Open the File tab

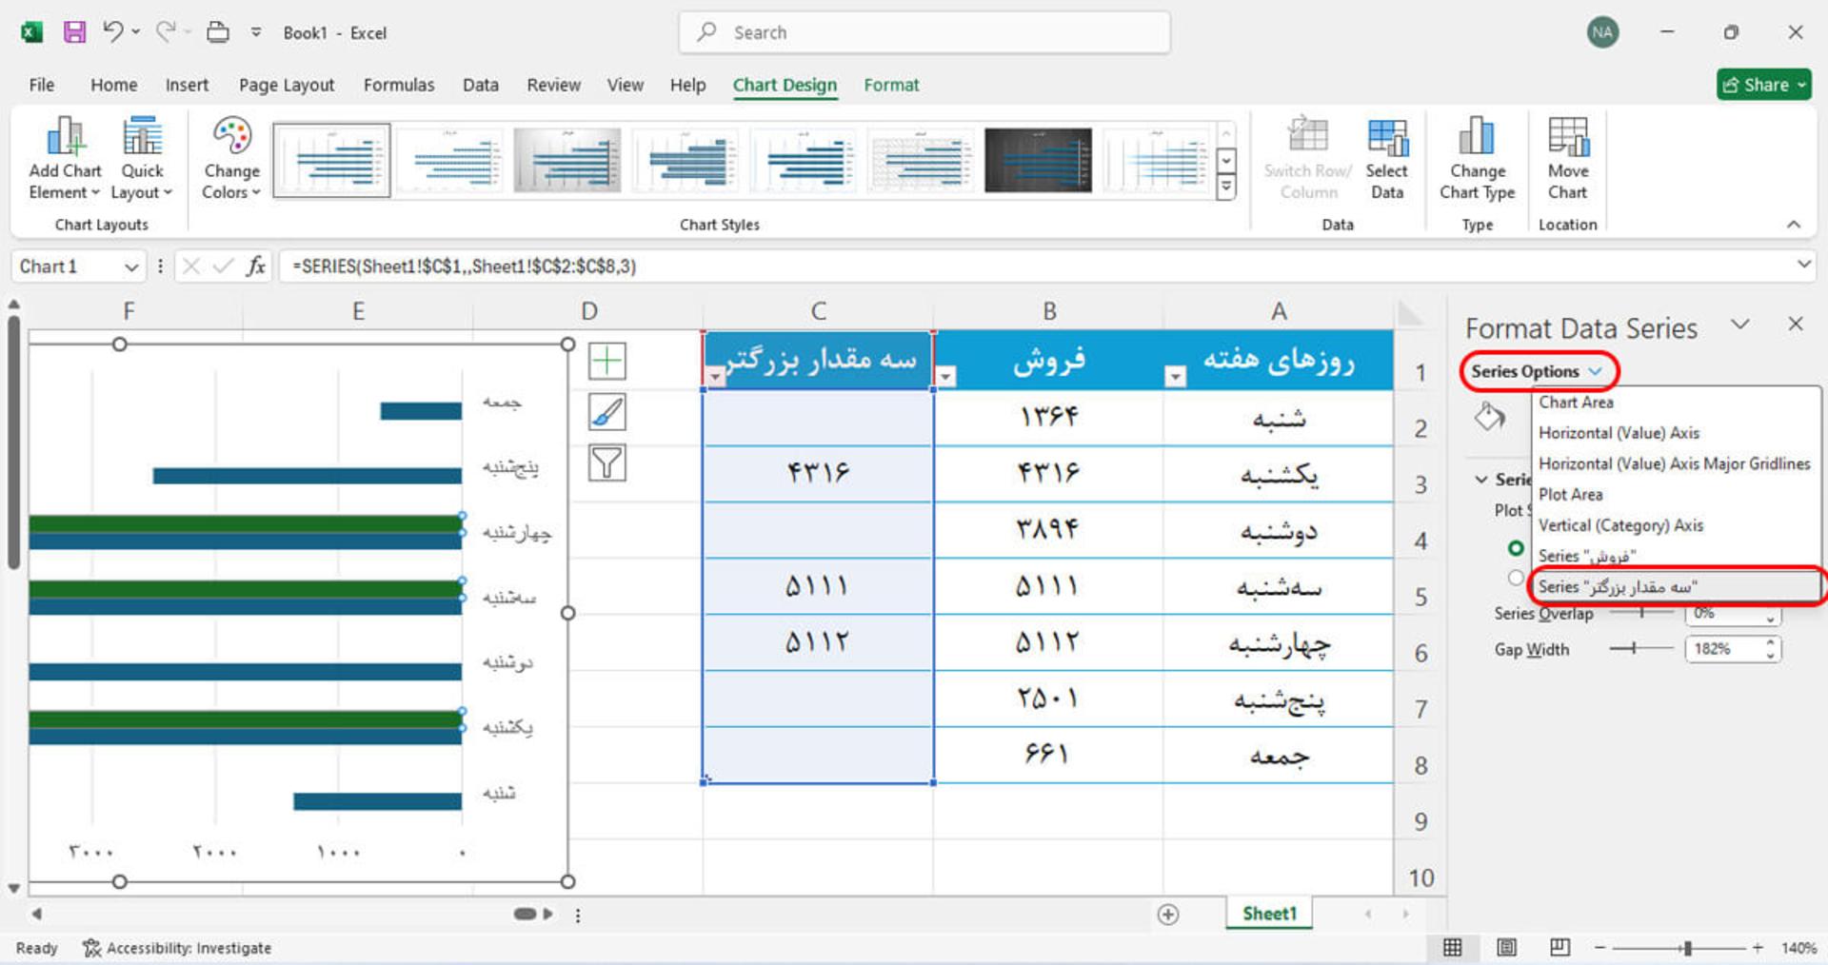click(x=42, y=85)
